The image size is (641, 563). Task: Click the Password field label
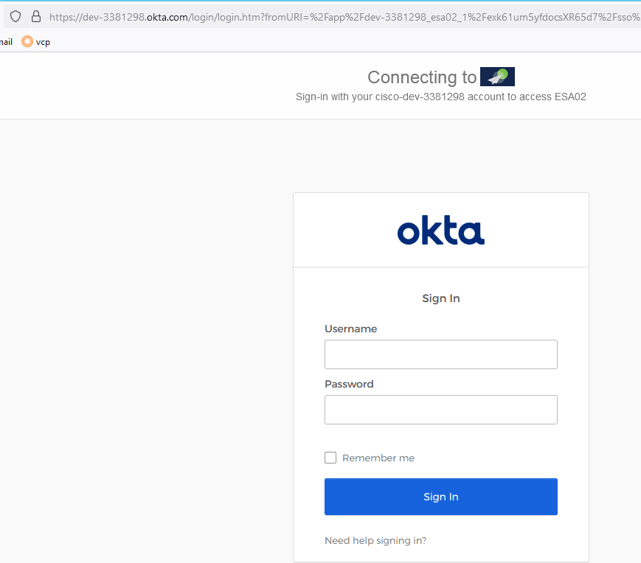[x=349, y=384]
